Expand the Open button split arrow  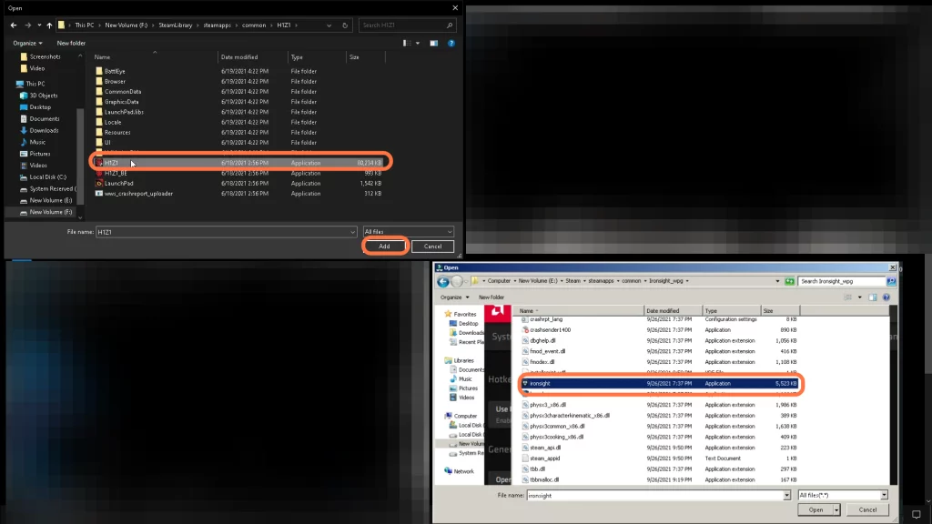pos(836,510)
